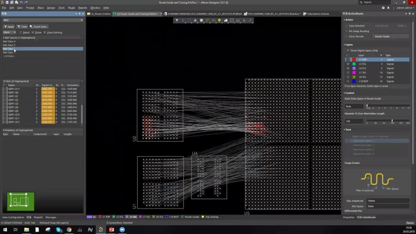Pin the left PCB panel
Viewport: 416px width, 234px height.
79,13
